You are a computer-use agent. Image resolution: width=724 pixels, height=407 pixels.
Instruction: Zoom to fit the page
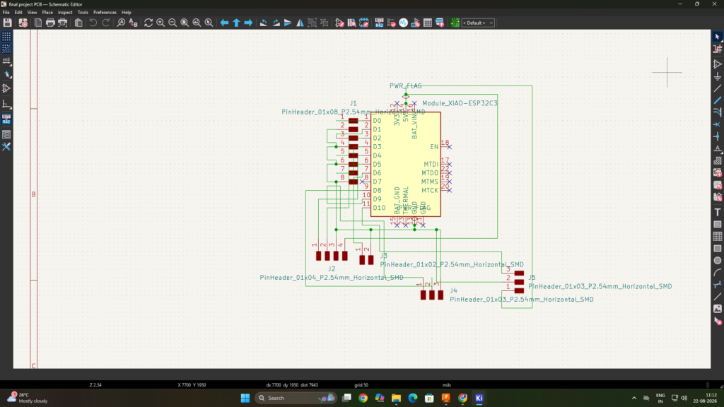(185, 23)
